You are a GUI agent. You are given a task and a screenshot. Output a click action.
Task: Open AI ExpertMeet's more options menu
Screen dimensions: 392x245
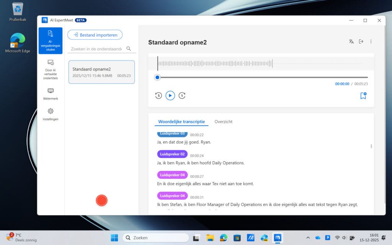point(371,41)
